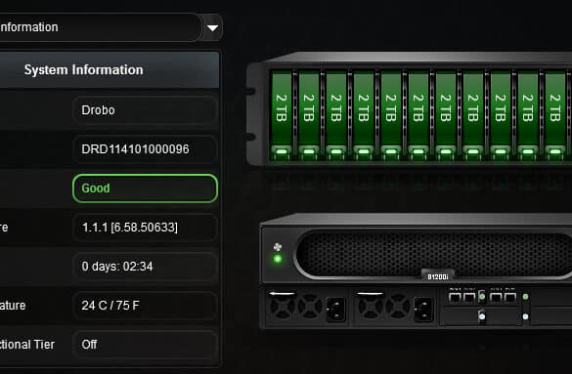
Task: Click the right power supply handle bar
Action: [x=370, y=293]
